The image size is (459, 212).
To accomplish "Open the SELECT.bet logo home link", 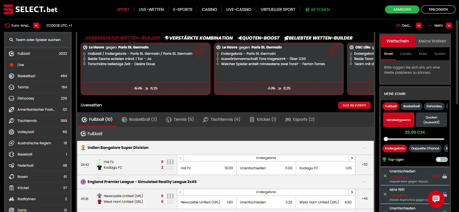I will pos(30,9).
